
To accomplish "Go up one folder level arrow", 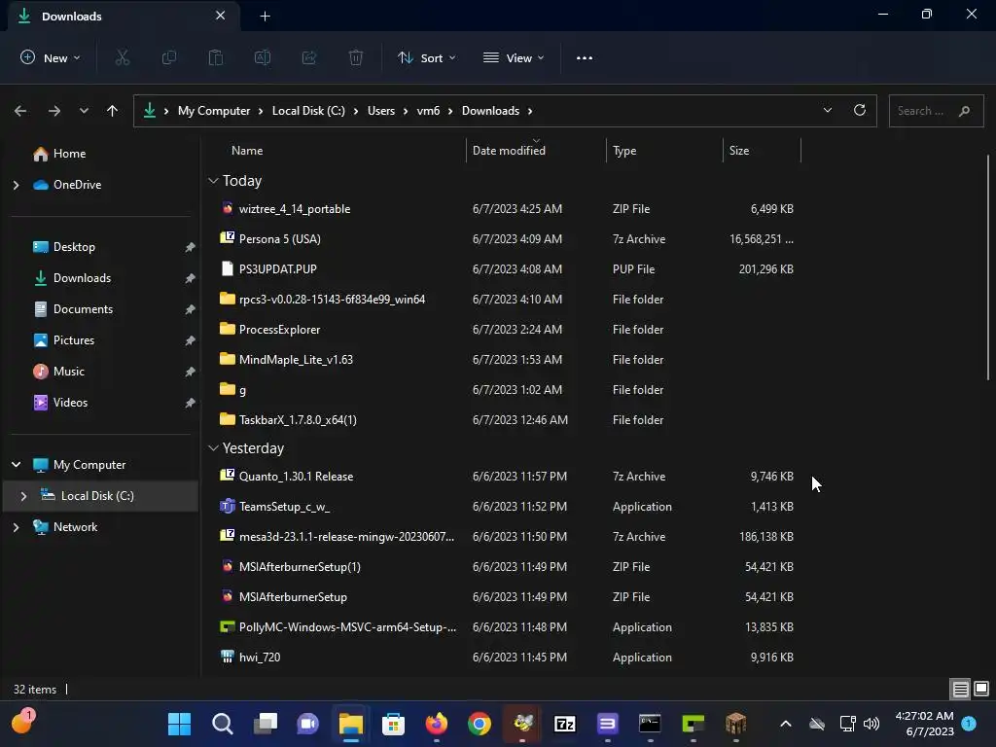I will point(113,111).
